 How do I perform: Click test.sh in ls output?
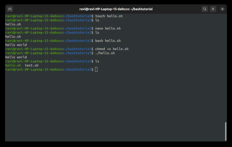pyautogui.click(x=32, y=65)
